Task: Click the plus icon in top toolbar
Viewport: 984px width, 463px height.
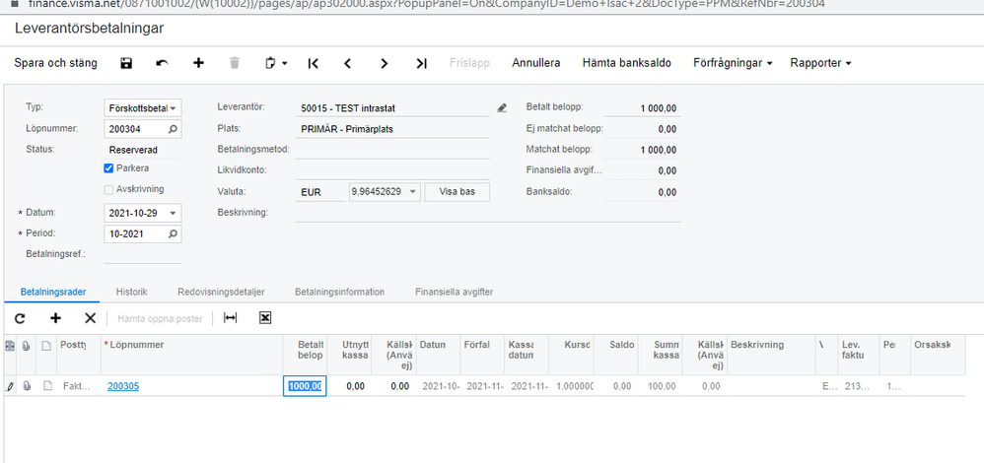Action: click(198, 63)
